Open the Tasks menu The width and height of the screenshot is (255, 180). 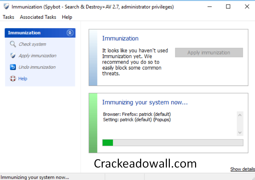9,17
